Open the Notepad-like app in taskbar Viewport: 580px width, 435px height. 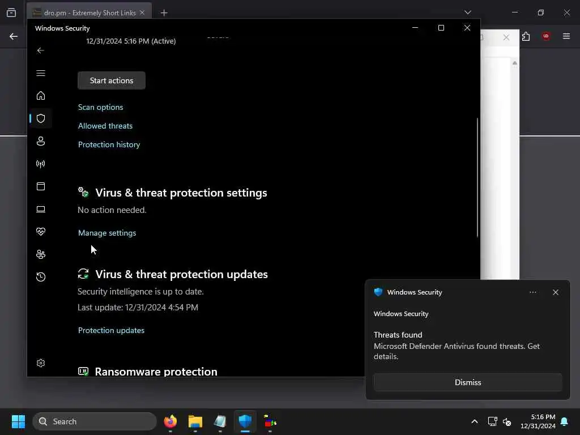point(220,421)
